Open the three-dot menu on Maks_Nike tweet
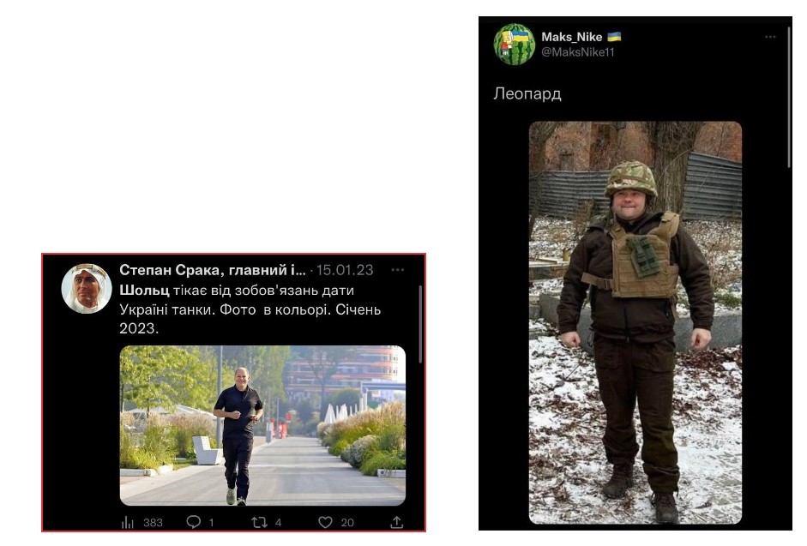 [770, 37]
